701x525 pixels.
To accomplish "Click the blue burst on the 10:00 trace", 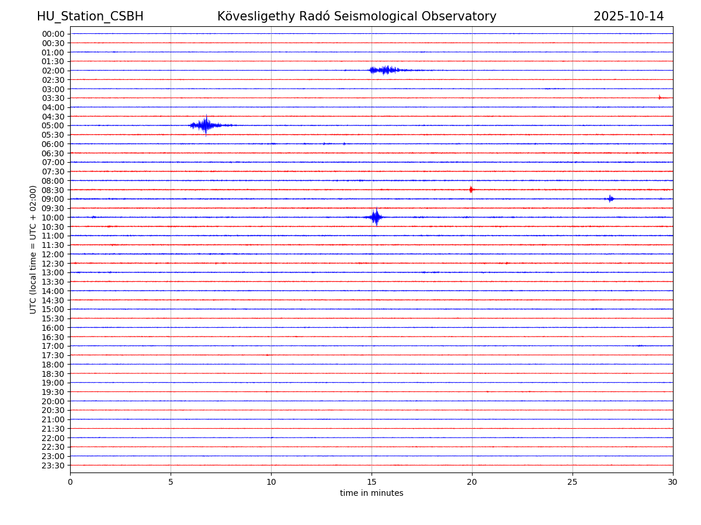I will 376,217.
